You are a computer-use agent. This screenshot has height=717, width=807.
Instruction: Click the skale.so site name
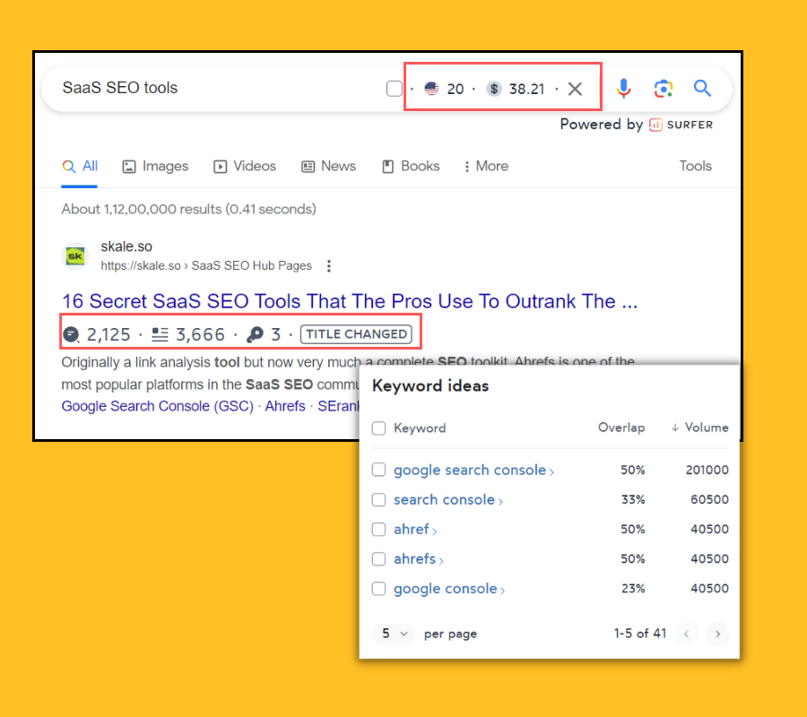126,246
